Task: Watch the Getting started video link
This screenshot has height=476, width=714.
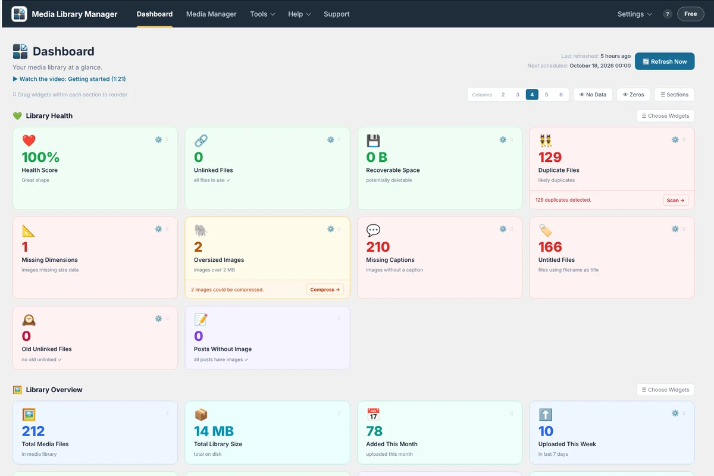Action: click(69, 79)
